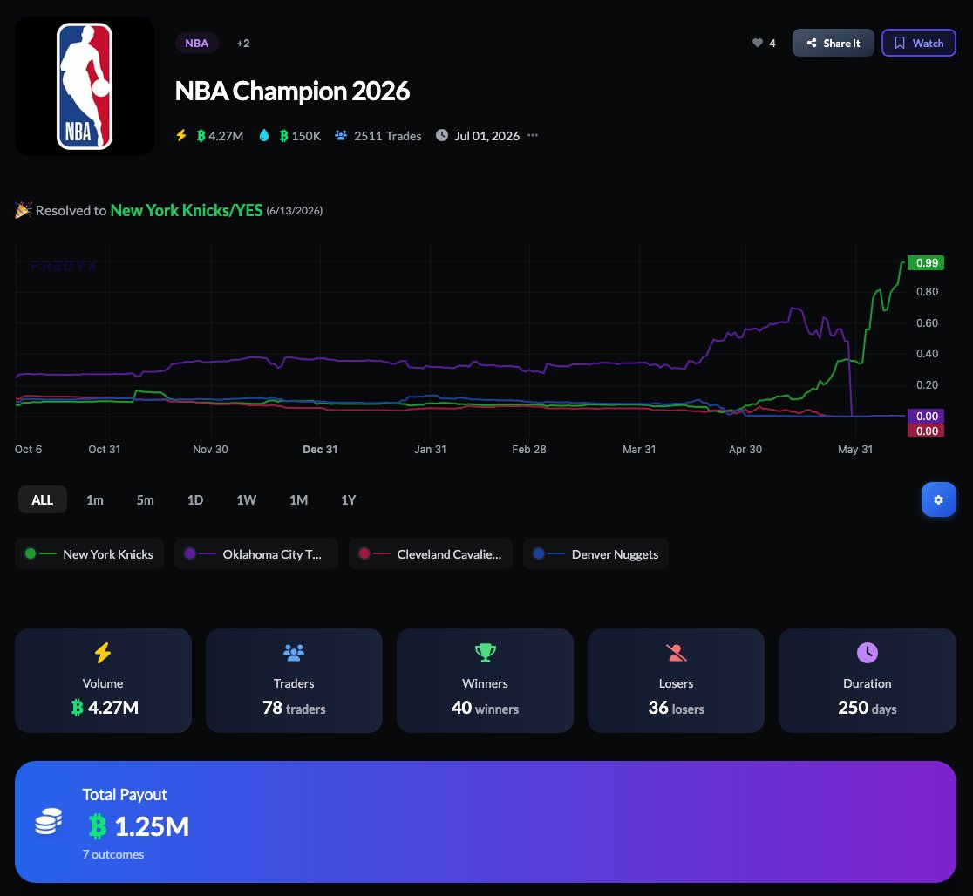
Task: Click the '7 outcomes' text
Action: click(113, 854)
